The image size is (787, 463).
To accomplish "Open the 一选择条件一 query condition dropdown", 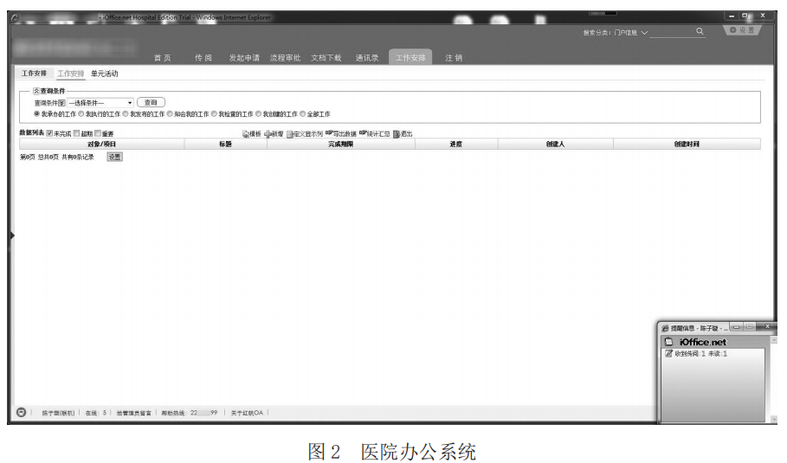I will pos(100,103).
